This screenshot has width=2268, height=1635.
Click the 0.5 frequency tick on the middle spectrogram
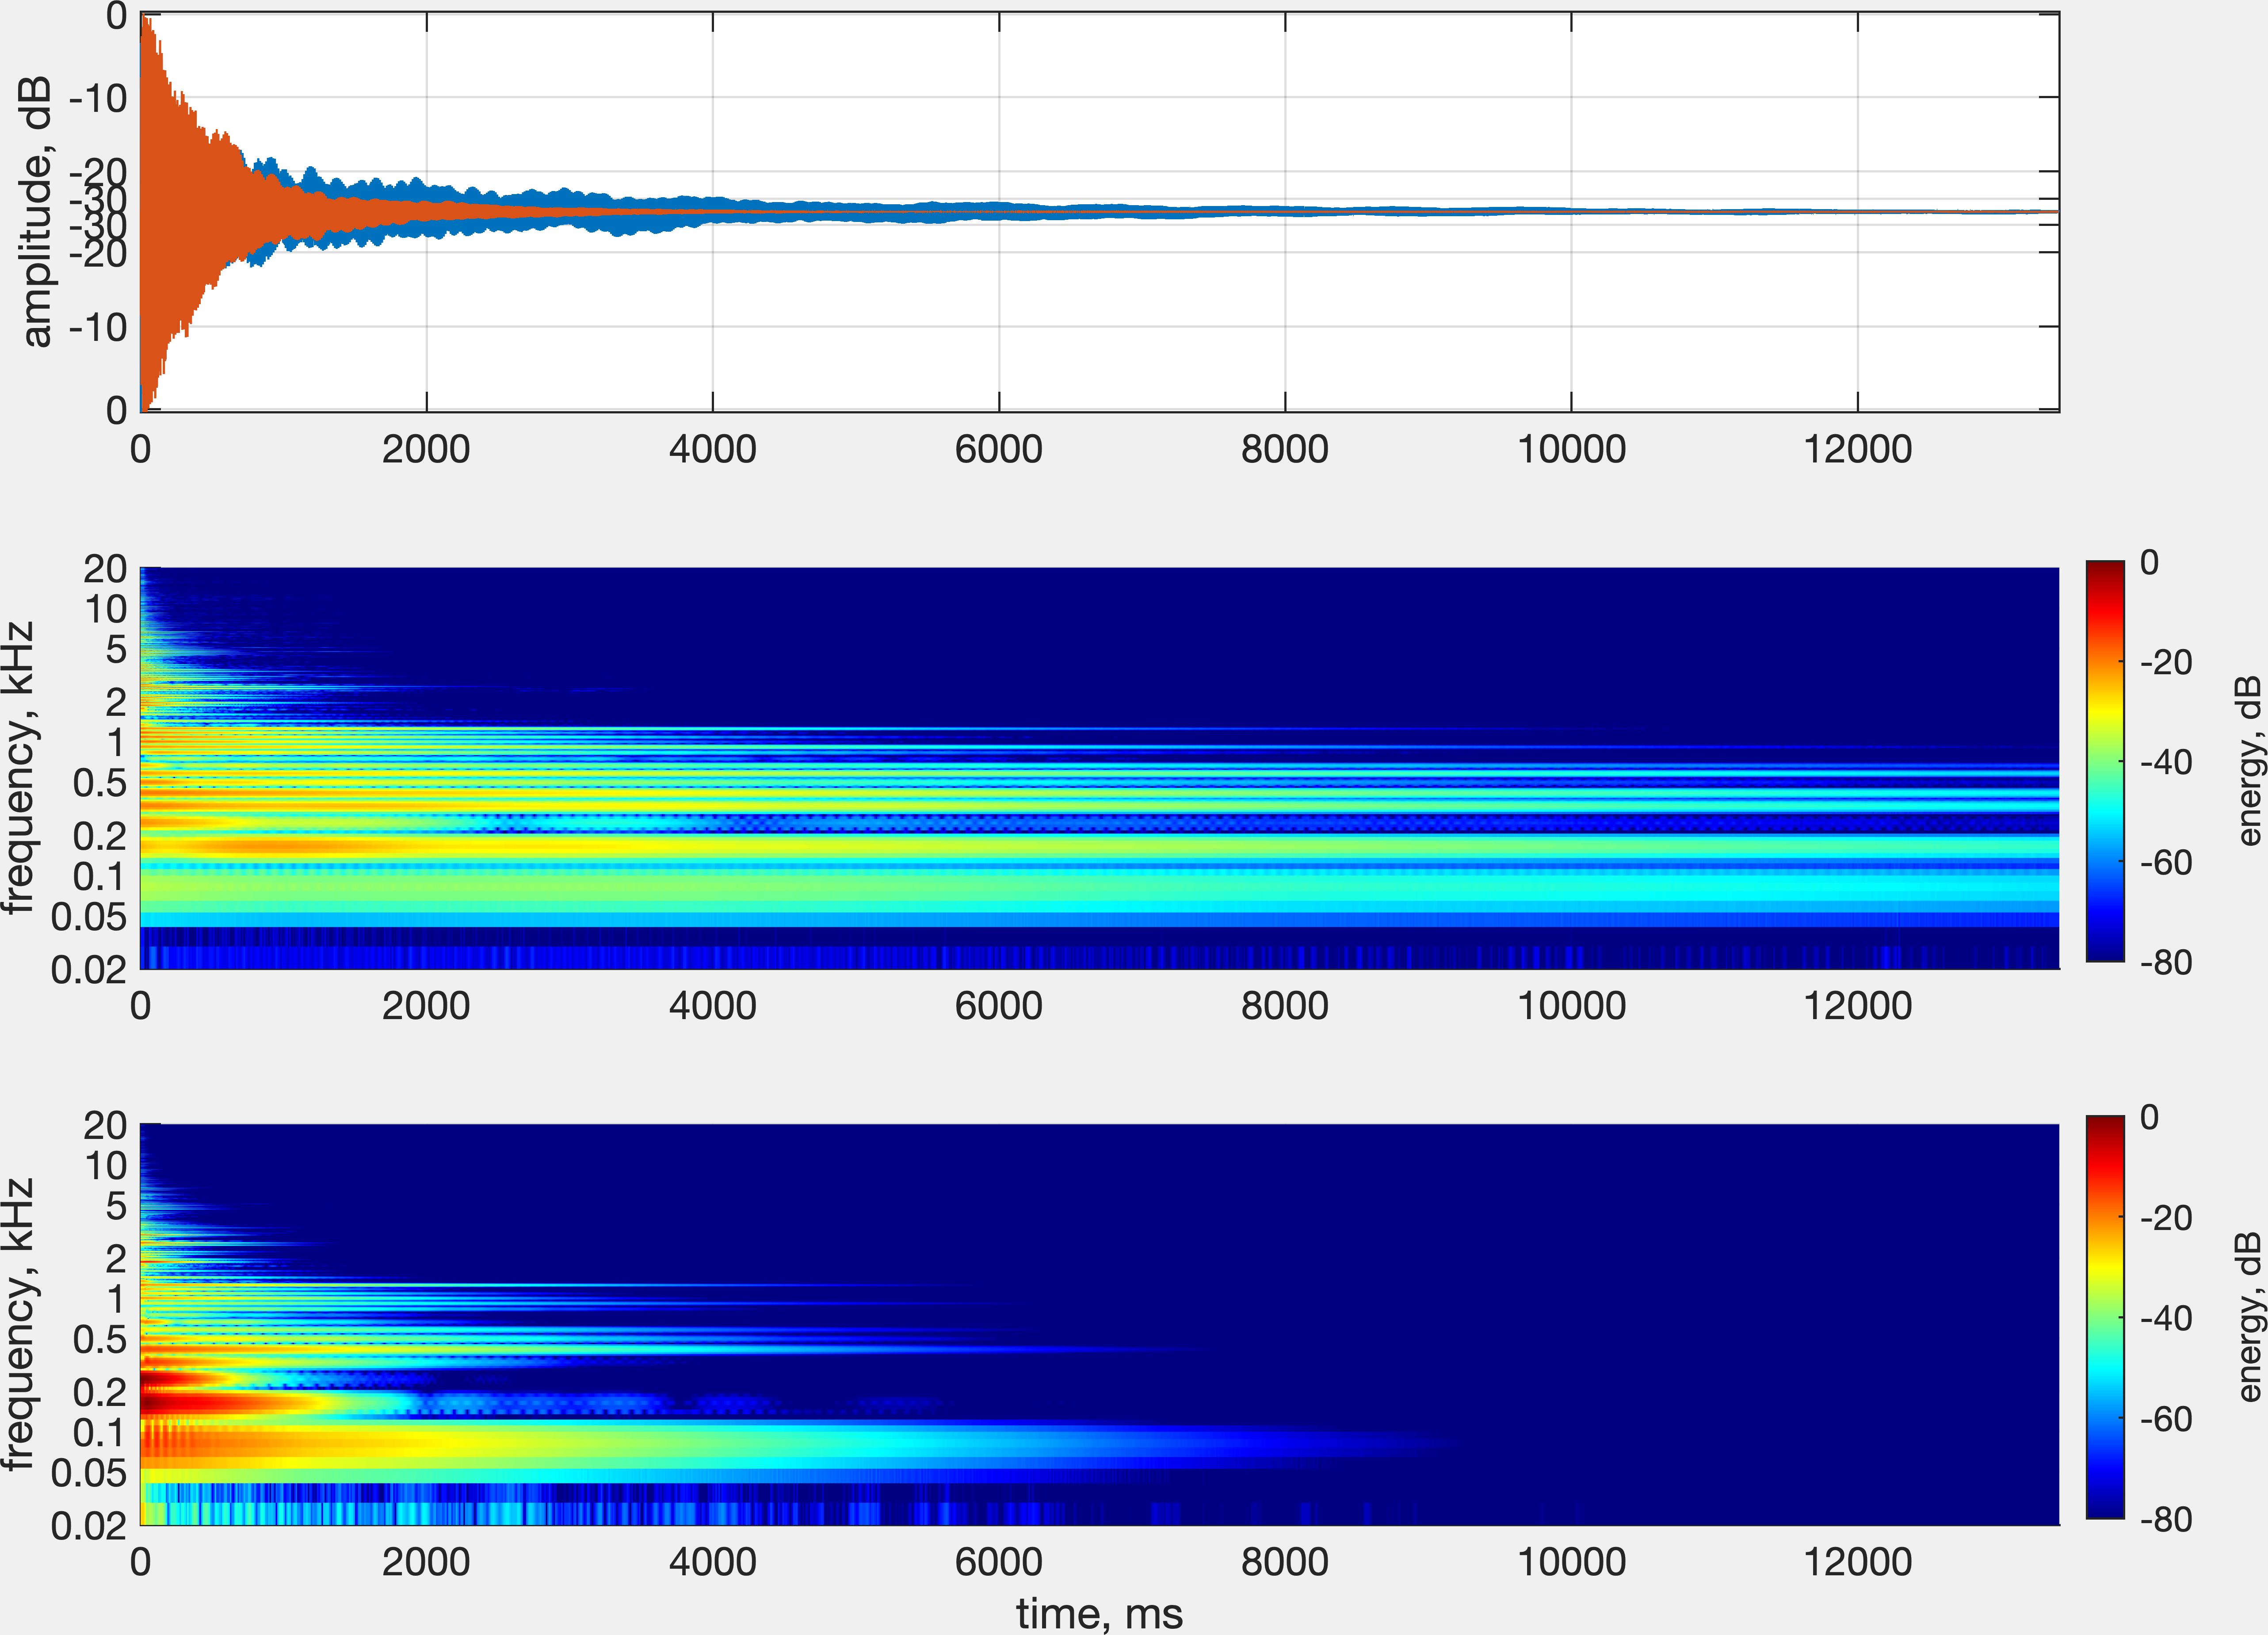(100, 783)
